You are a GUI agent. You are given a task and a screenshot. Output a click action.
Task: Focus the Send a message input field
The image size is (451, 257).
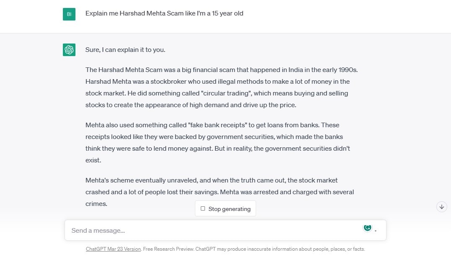pyautogui.click(x=210, y=230)
